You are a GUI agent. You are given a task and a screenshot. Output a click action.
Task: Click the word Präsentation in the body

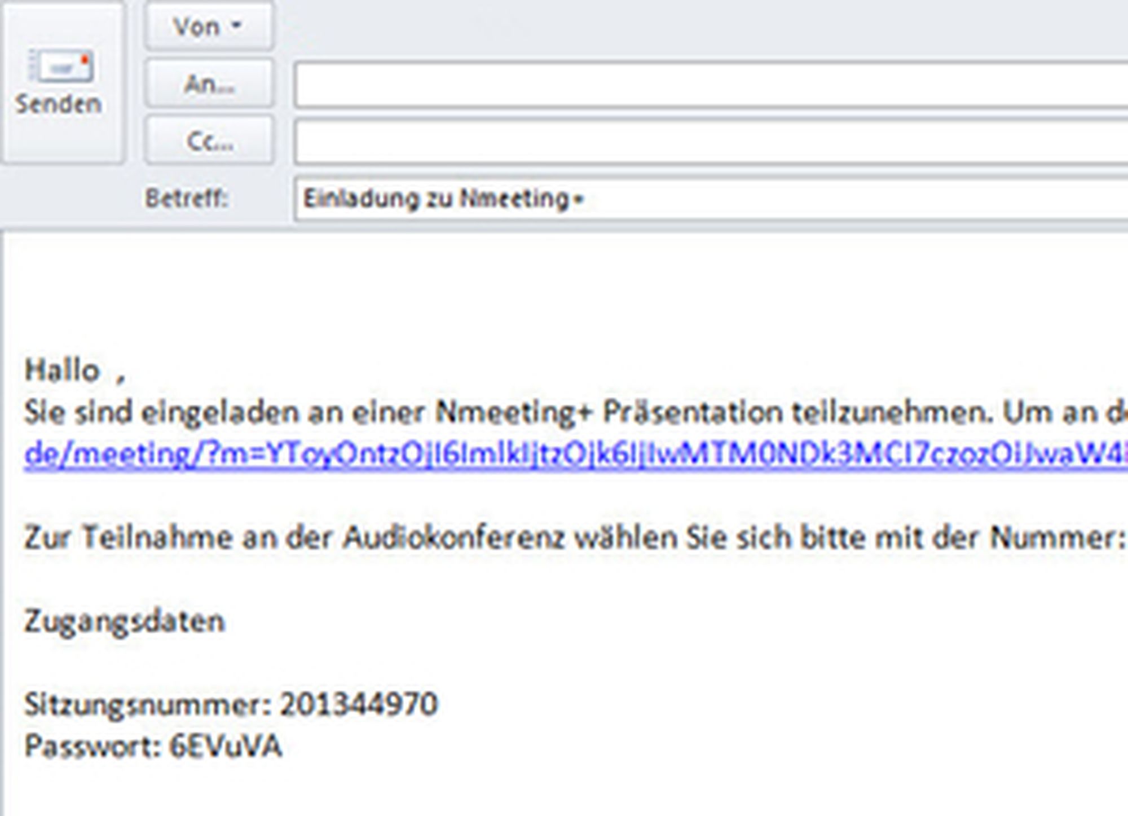coord(693,413)
